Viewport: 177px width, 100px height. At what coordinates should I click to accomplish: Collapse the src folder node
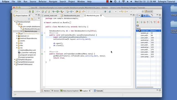pos(17,24)
